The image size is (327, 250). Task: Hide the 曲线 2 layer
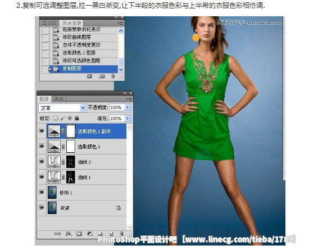(x=42, y=162)
